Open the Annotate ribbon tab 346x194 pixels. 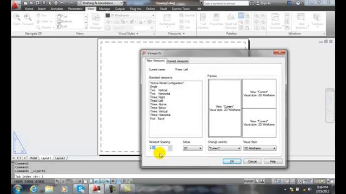[57, 9]
